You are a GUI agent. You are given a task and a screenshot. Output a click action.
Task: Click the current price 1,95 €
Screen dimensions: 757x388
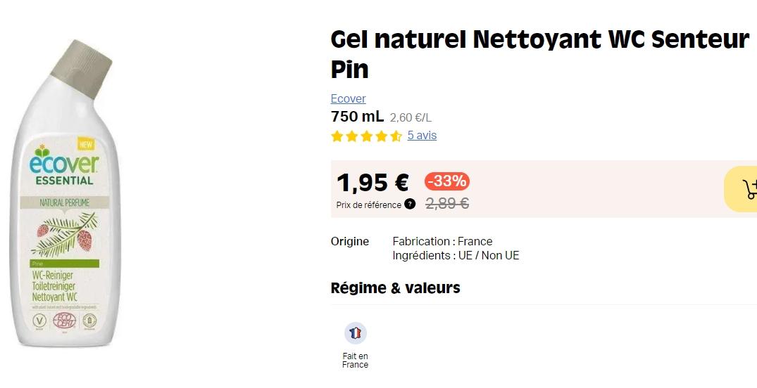pyautogui.click(x=373, y=183)
